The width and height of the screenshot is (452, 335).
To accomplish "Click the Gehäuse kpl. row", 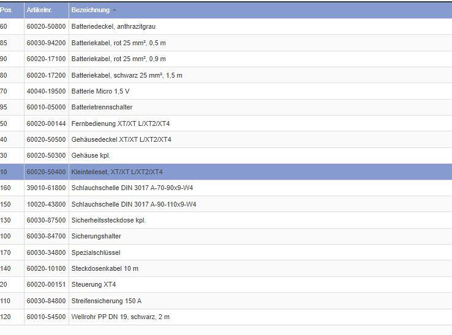I will [x=91, y=156].
